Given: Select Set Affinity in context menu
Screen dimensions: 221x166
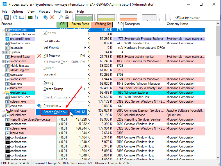Looking at the screenshot, I should click(61, 41).
